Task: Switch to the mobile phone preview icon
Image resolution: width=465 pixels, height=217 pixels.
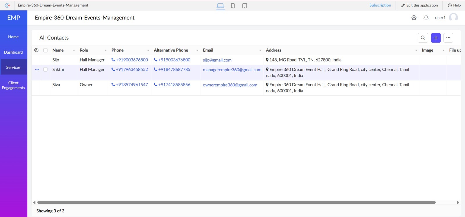Action: (233, 6)
